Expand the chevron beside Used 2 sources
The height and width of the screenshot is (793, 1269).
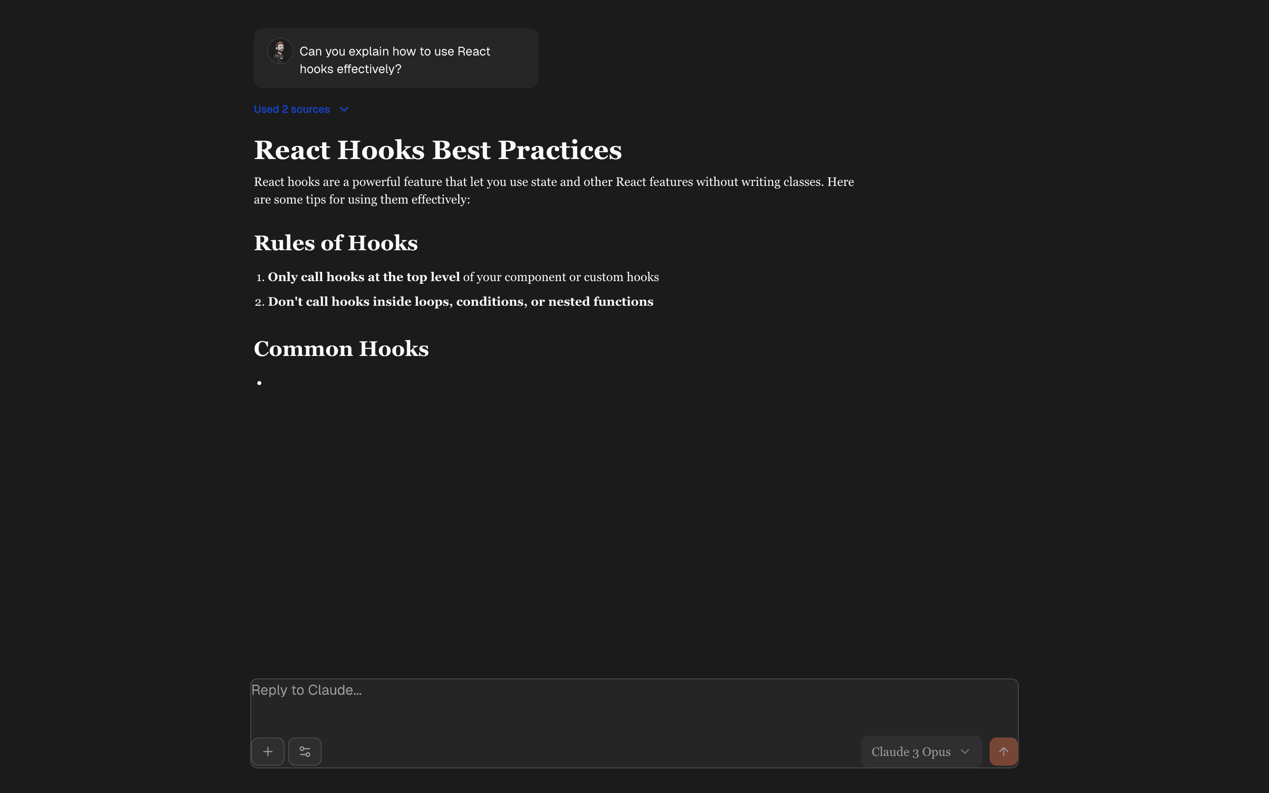344,109
